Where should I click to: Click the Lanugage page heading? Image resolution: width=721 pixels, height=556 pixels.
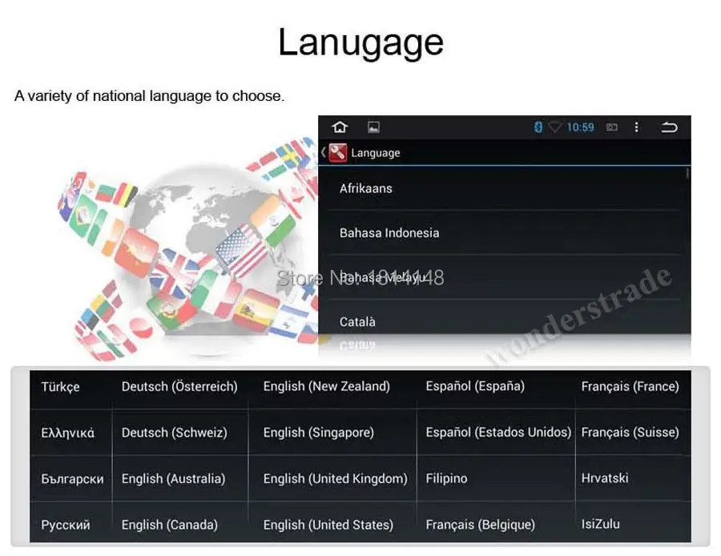tap(361, 42)
